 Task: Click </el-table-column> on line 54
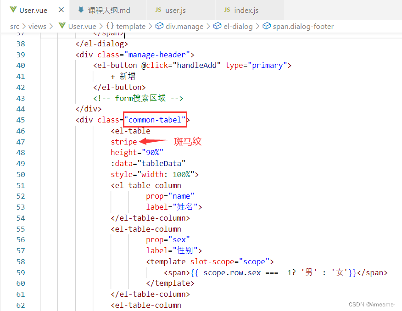(x=150, y=218)
